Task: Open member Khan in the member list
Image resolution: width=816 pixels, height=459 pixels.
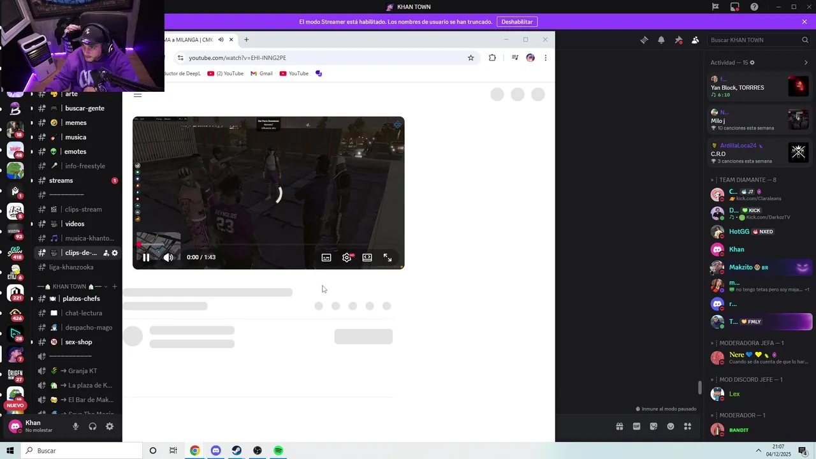Action: pos(759,249)
